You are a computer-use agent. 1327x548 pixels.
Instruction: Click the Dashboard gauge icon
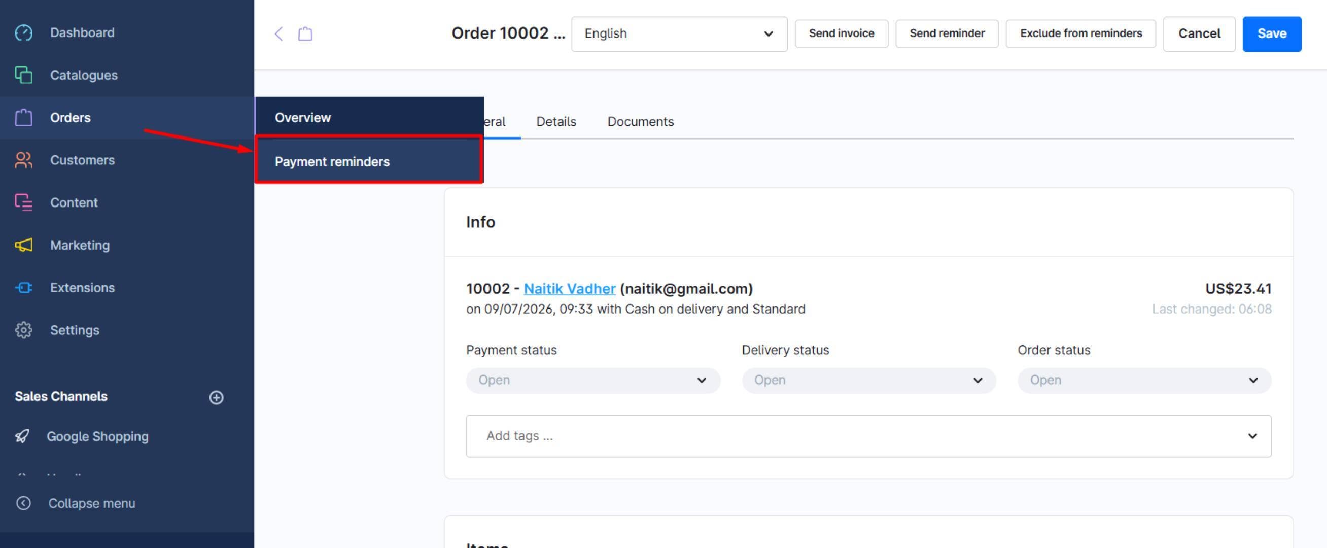tap(24, 32)
